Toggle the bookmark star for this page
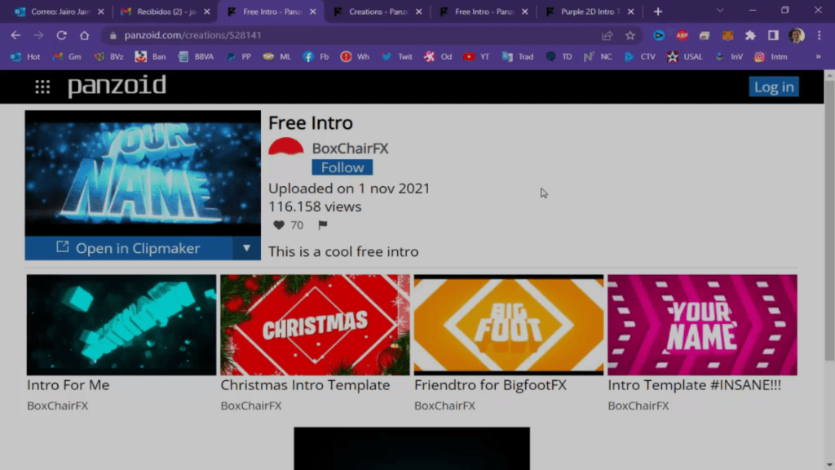Screen dimensions: 835x470 click(629, 36)
